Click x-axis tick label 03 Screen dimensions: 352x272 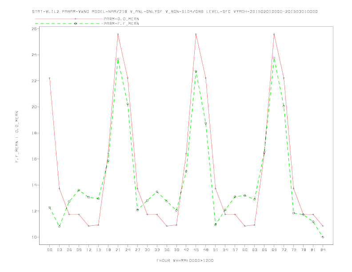point(59,250)
